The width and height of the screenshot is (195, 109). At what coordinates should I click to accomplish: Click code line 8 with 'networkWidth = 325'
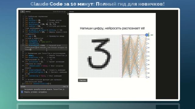tap(46, 33)
